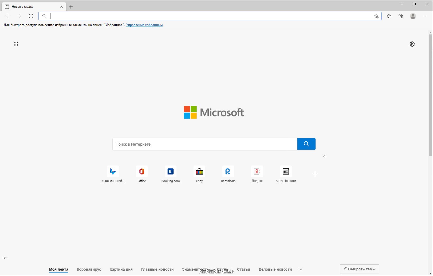Switch to the Деловые новости tab
The height and width of the screenshot is (276, 433).
tap(275, 269)
